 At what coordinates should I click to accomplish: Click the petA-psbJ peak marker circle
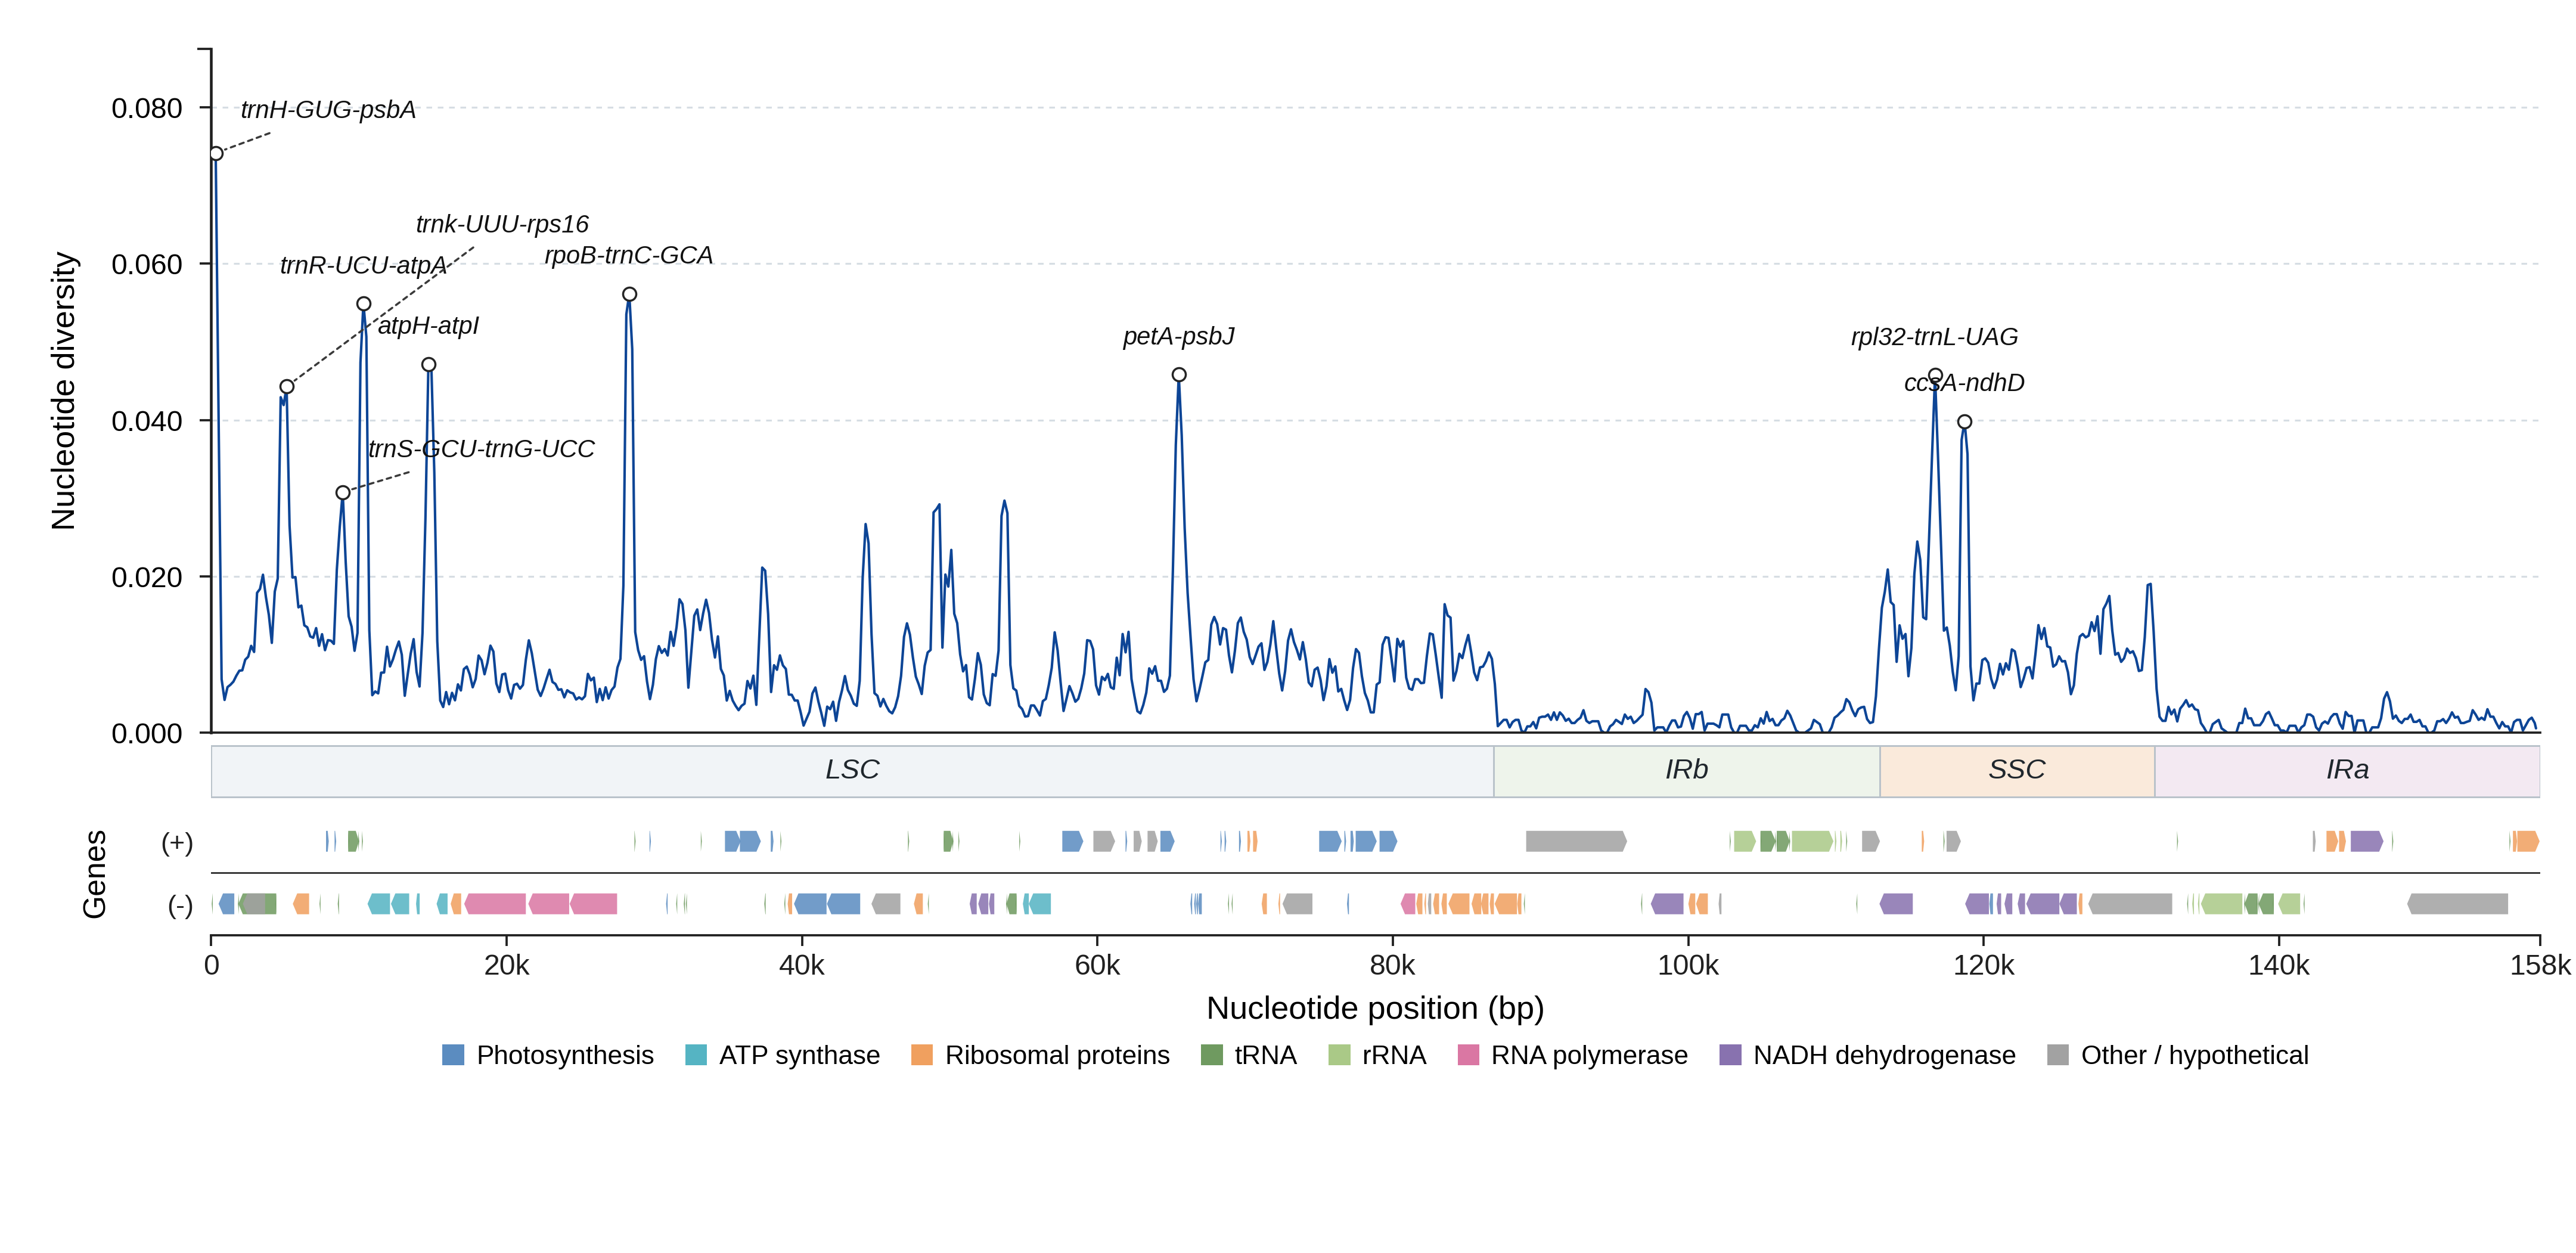click(x=1179, y=375)
